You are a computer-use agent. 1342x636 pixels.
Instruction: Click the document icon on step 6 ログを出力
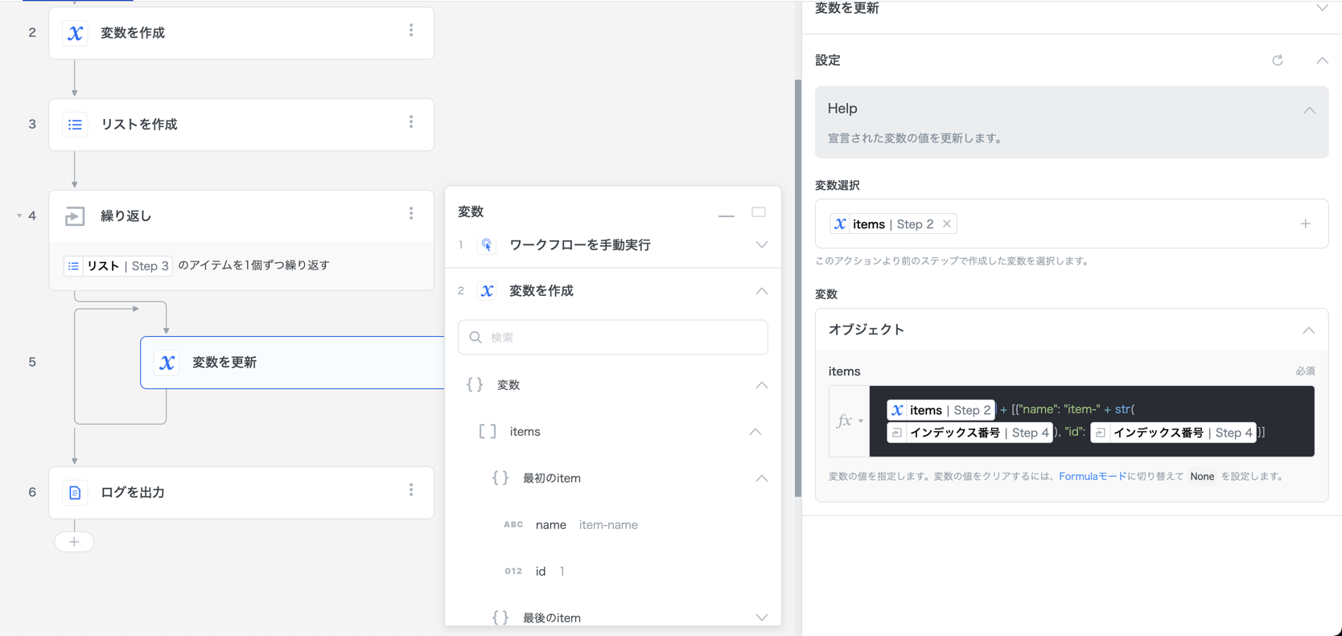pyautogui.click(x=75, y=492)
